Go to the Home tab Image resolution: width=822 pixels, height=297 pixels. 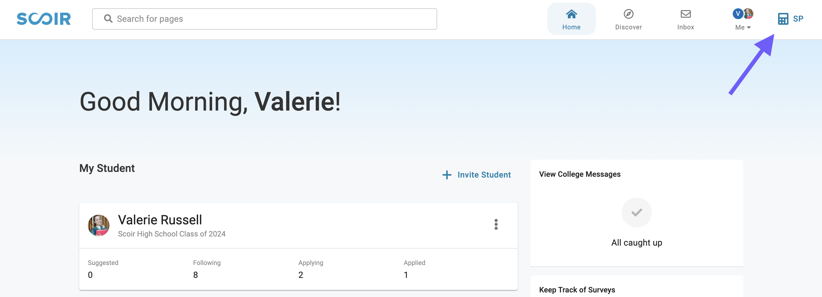(x=571, y=19)
